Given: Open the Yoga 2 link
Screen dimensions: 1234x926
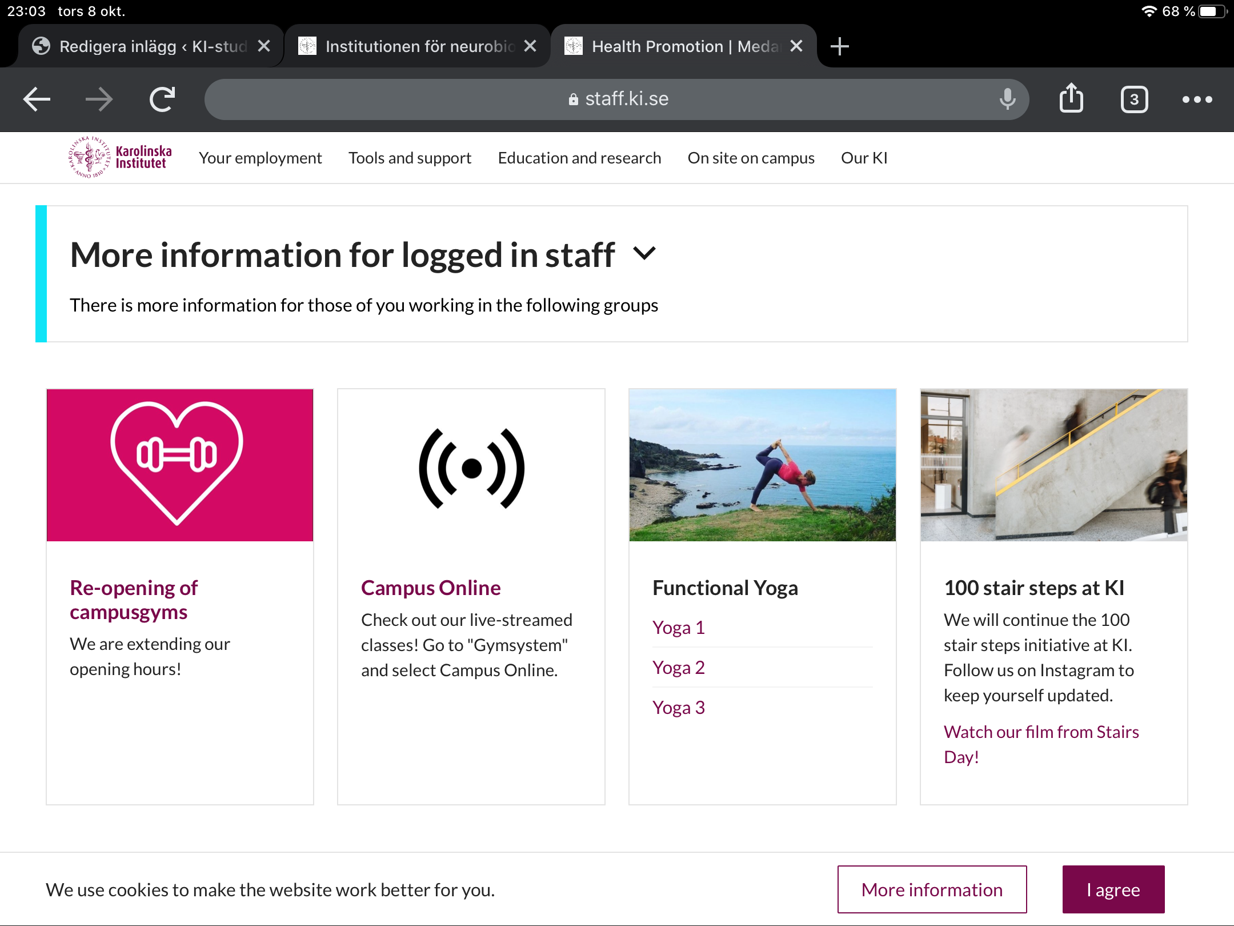Looking at the screenshot, I should (679, 668).
